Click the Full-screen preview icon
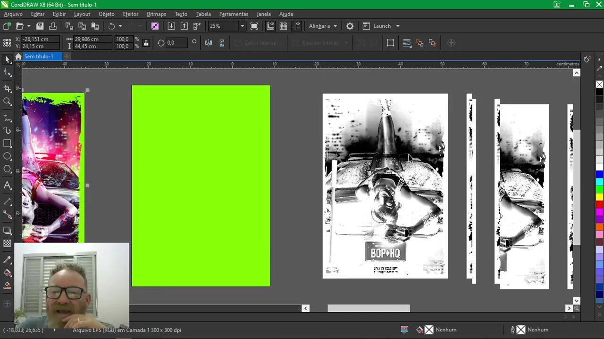This screenshot has height=339, width=604. 254,26
